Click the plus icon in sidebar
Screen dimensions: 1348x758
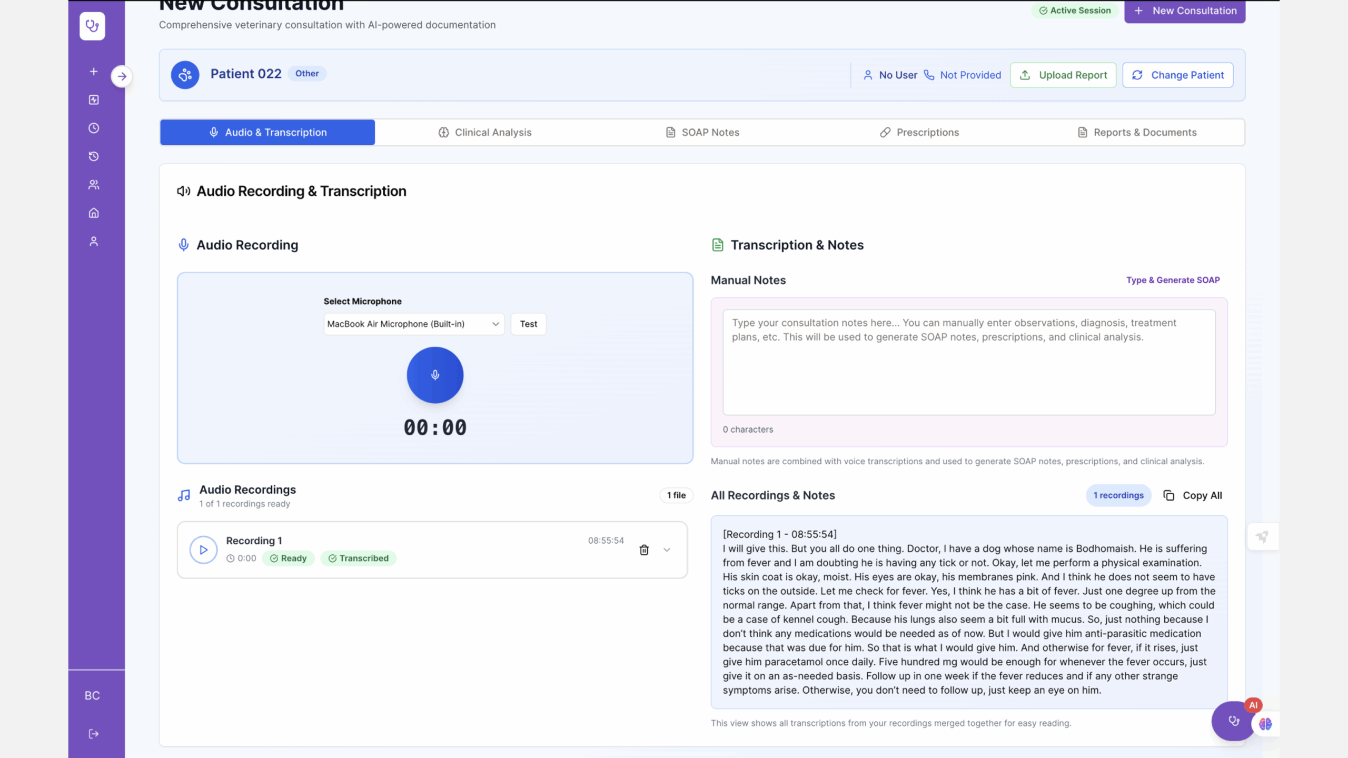(x=94, y=72)
